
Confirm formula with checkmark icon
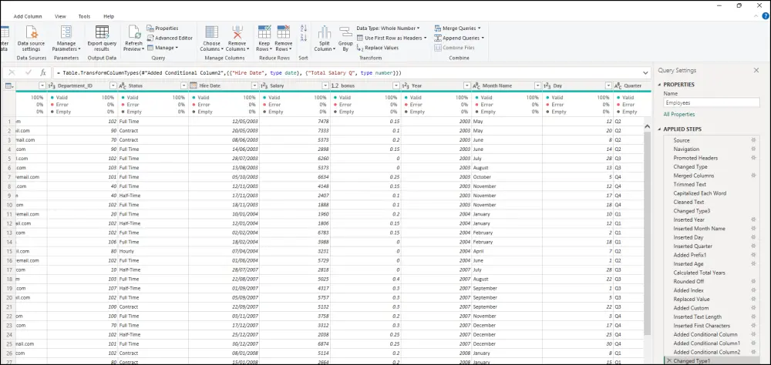29,72
